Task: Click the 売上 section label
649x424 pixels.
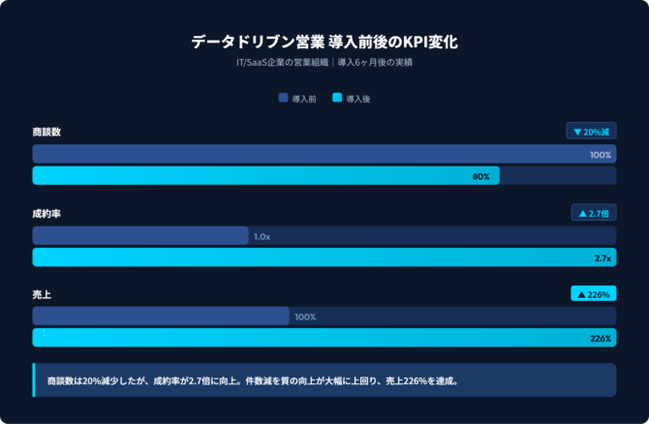Action: click(x=43, y=294)
